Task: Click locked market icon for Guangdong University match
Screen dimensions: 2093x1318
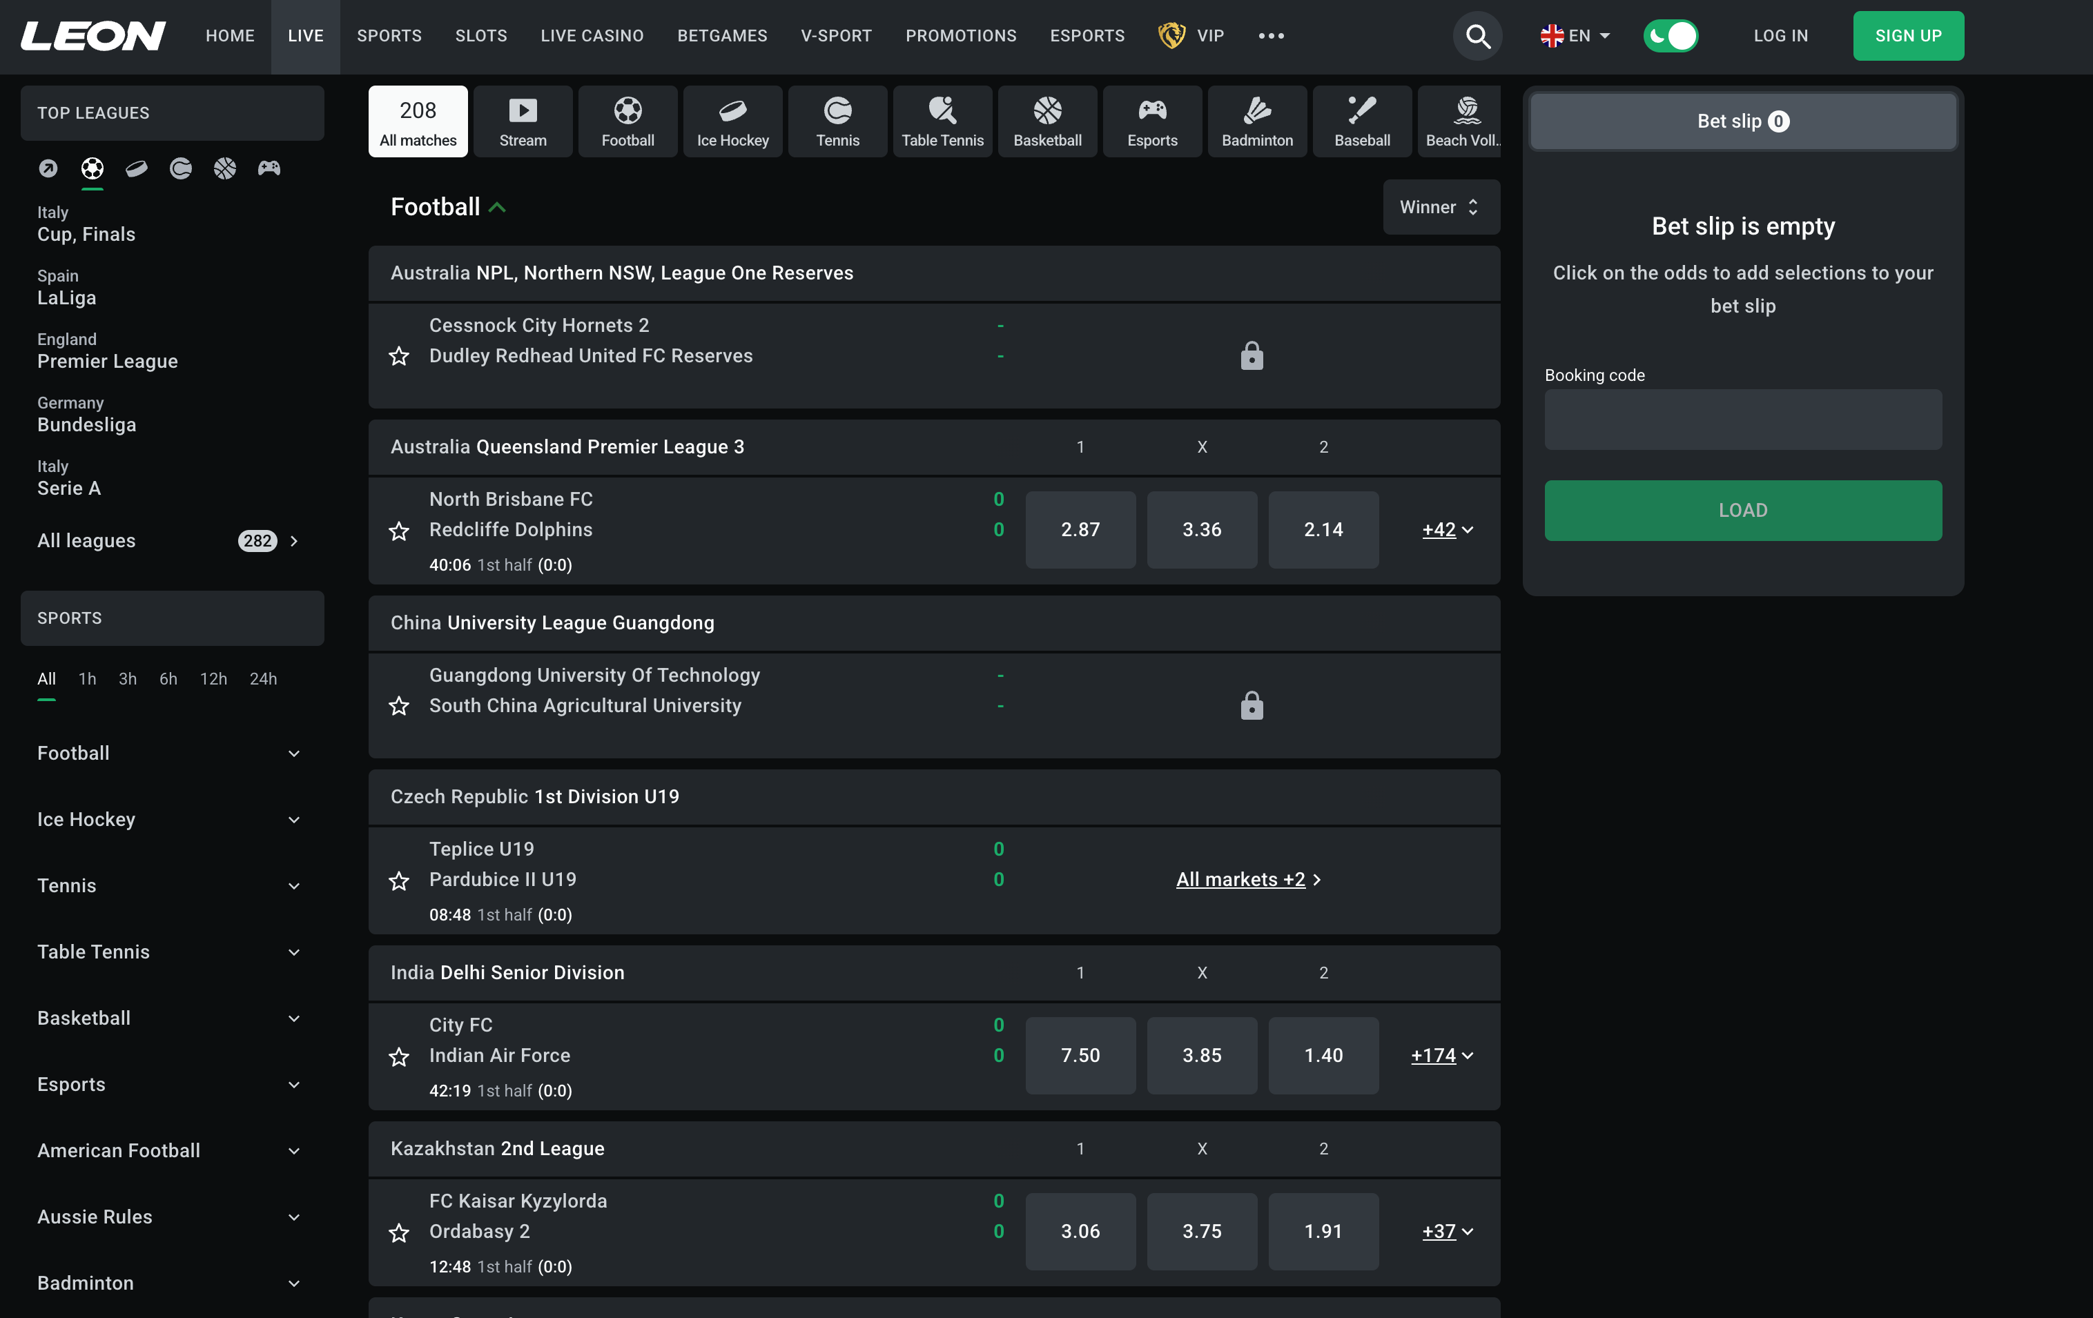Action: (x=1252, y=705)
